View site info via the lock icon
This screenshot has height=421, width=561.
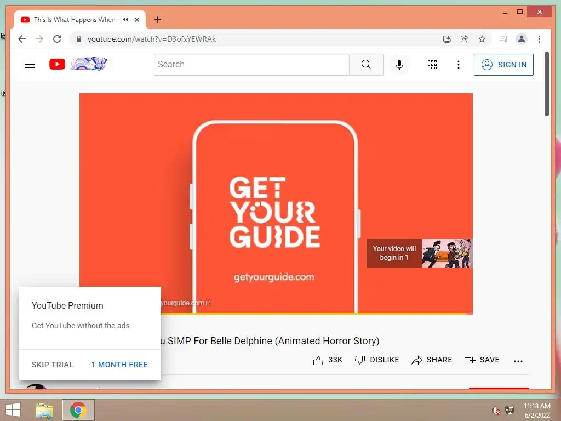[x=79, y=39]
